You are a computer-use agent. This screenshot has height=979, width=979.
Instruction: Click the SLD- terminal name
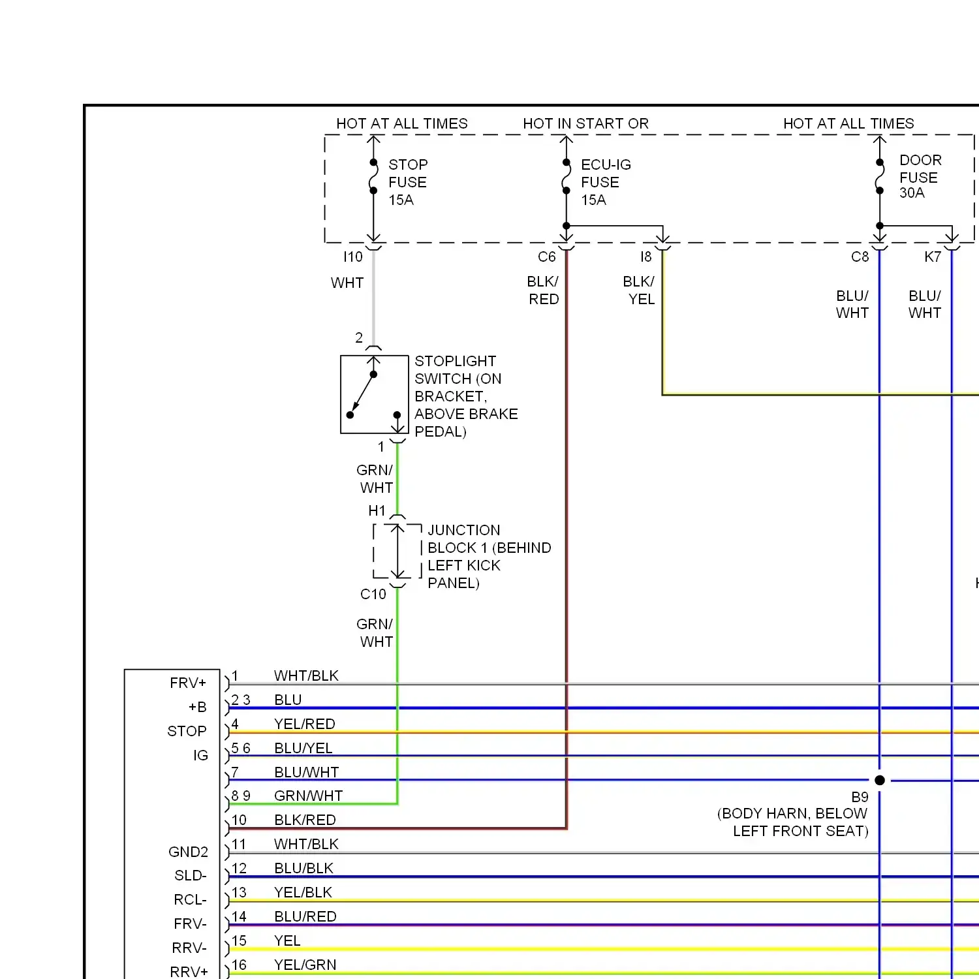click(x=191, y=875)
